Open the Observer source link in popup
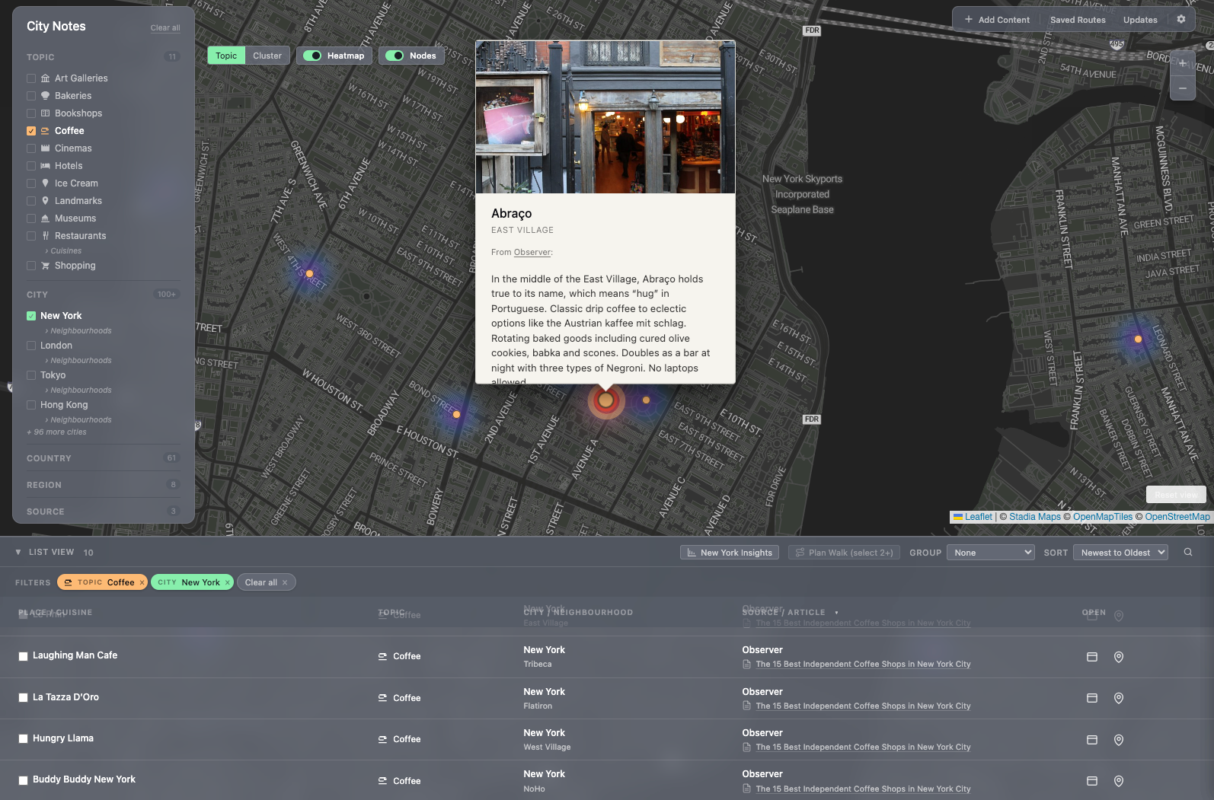Viewport: 1214px width, 800px height. point(532,253)
